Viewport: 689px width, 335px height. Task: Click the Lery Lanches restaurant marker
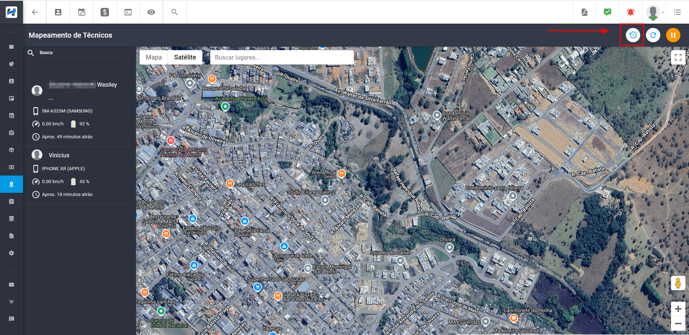pyautogui.click(x=230, y=183)
